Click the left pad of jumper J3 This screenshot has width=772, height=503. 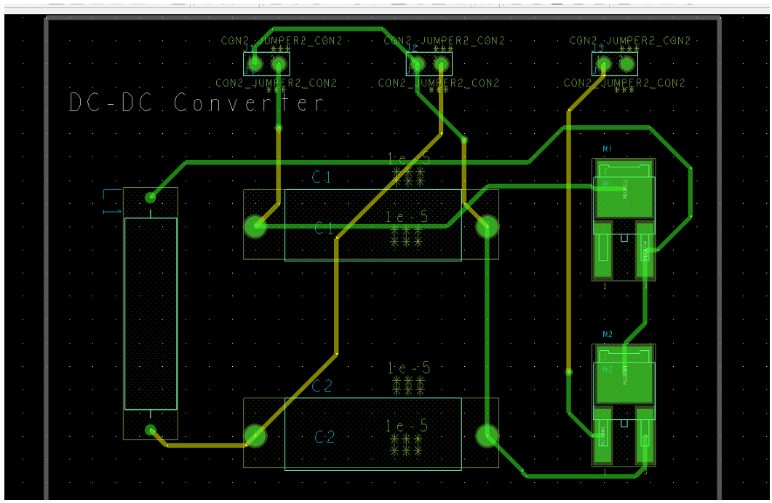coord(602,65)
